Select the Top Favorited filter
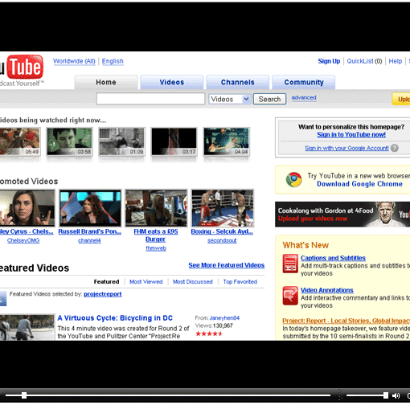 [240, 282]
